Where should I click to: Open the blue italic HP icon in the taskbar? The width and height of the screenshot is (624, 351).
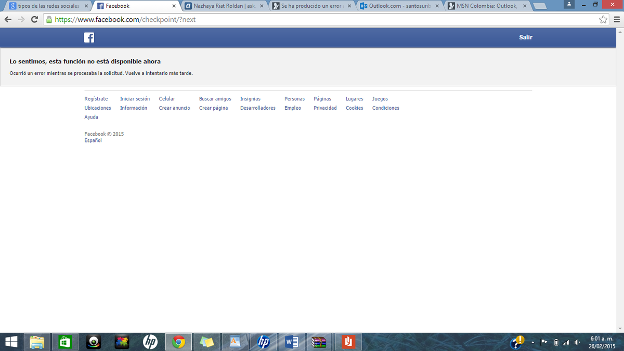coord(264,342)
